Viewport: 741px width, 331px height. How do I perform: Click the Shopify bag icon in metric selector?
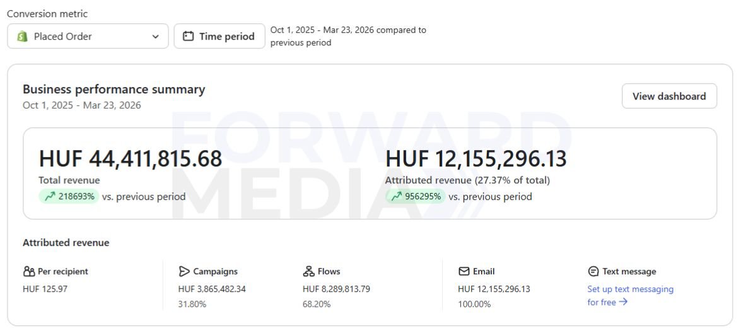pyautogui.click(x=23, y=37)
